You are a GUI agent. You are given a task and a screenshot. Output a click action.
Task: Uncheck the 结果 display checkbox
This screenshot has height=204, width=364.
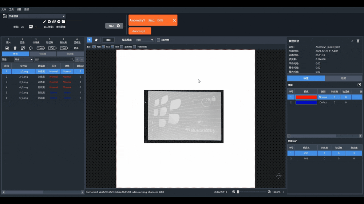point(112,47)
